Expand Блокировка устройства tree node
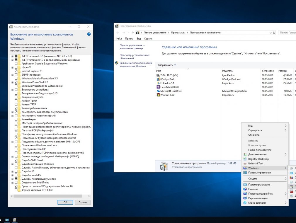 [13, 90]
